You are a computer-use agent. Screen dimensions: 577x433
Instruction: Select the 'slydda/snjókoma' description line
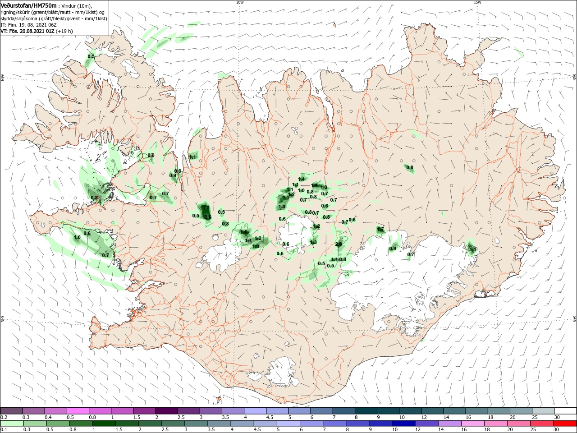pos(54,18)
